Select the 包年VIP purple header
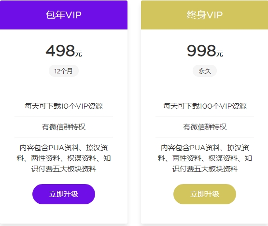Viewport: 268px width, 226px height. 64,15
